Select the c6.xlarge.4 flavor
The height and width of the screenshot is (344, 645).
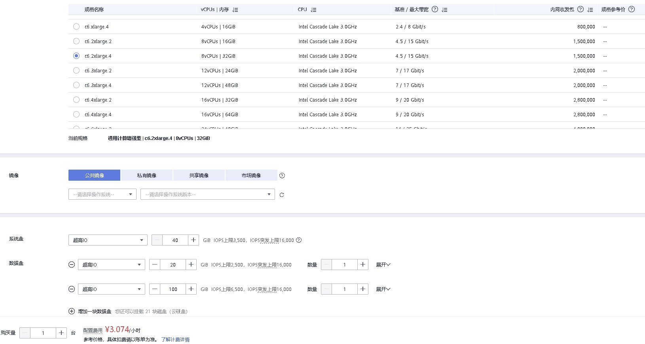[x=76, y=26]
